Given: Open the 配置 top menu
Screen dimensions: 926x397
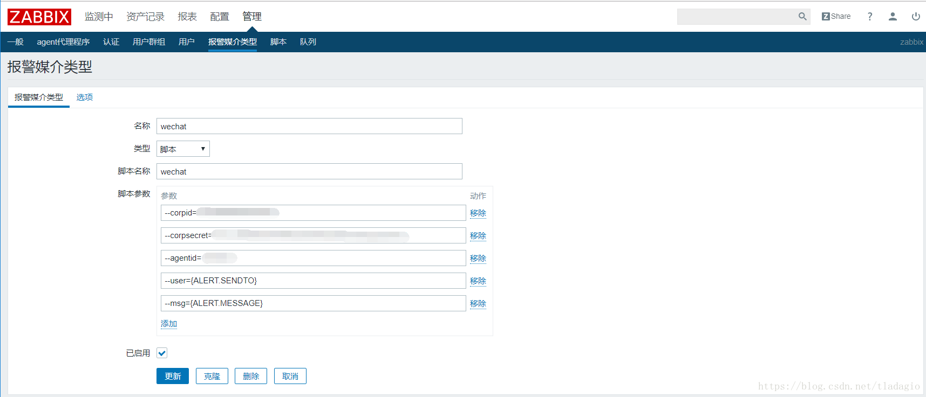Looking at the screenshot, I should pyautogui.click(x=219, y=17).
